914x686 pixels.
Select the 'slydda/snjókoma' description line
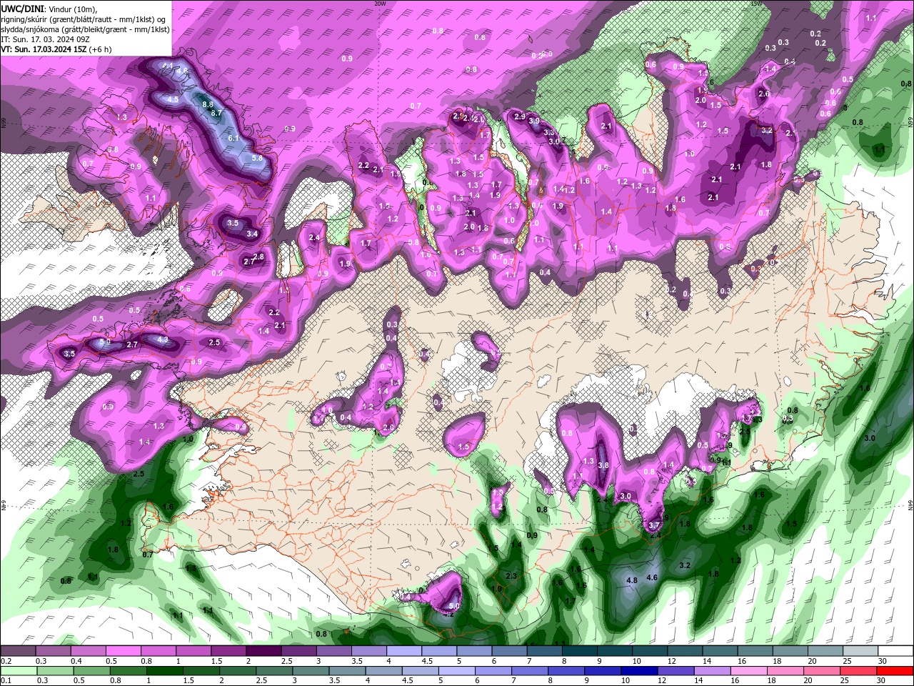85,29
